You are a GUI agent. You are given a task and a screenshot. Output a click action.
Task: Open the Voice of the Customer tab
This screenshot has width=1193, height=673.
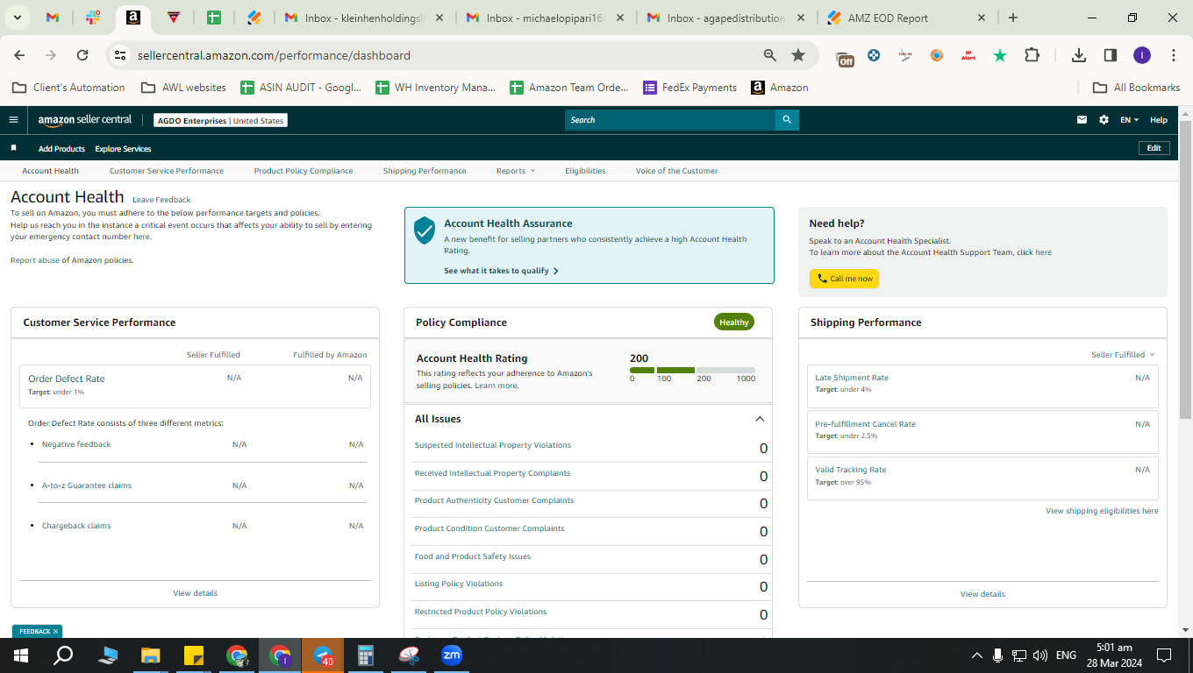tap(677, 171)
